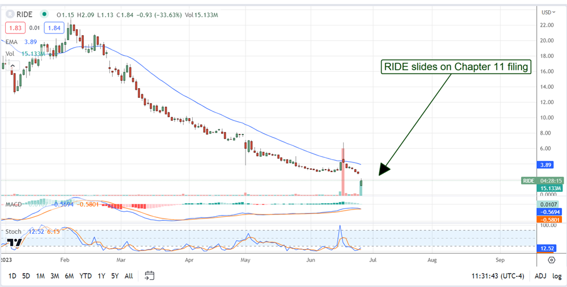The image size is (567, 287).
Task: Click the −0.5694 MACD scale label
Action: 550,212
